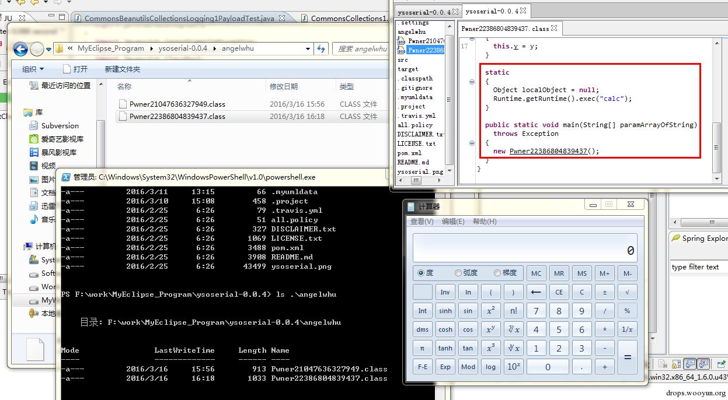Collapse the static block code fold
This screenshot has height=400, width=728.
click(472, 82)
